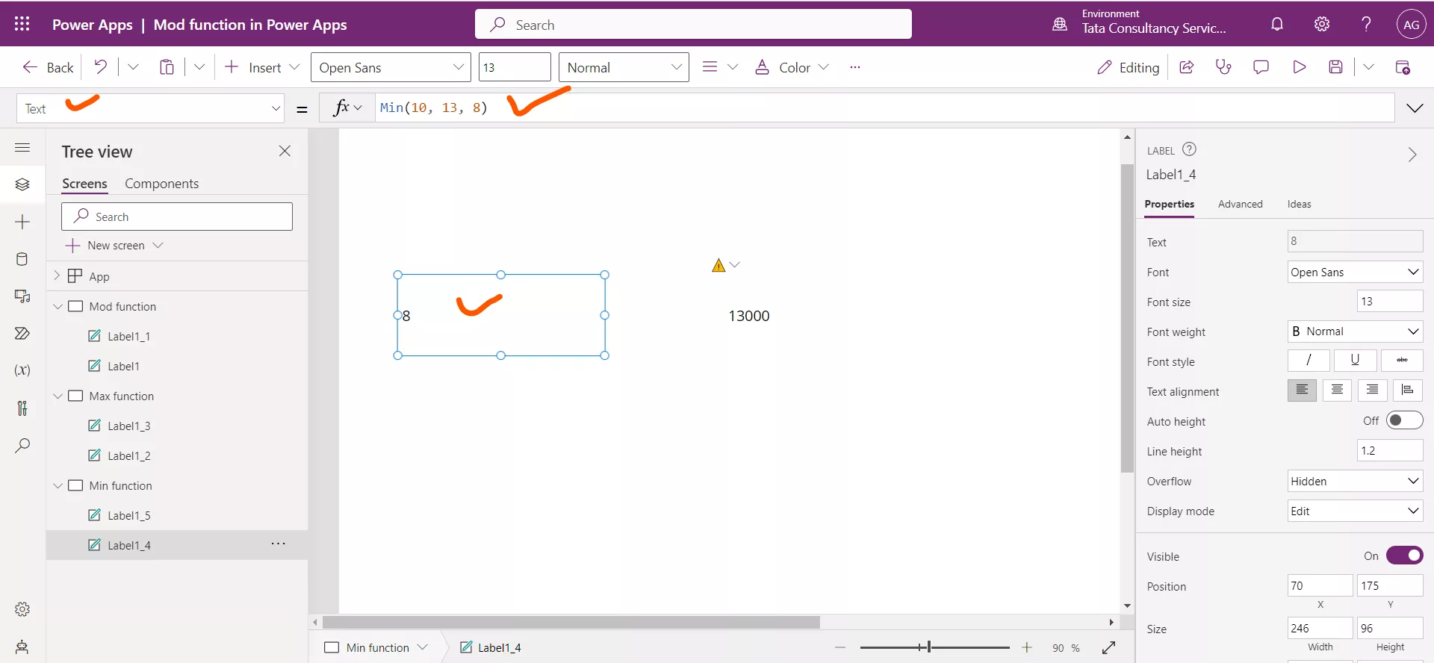
Task: Open the Comments icon
Action: pyautogui.click(x=1261, y=67)
